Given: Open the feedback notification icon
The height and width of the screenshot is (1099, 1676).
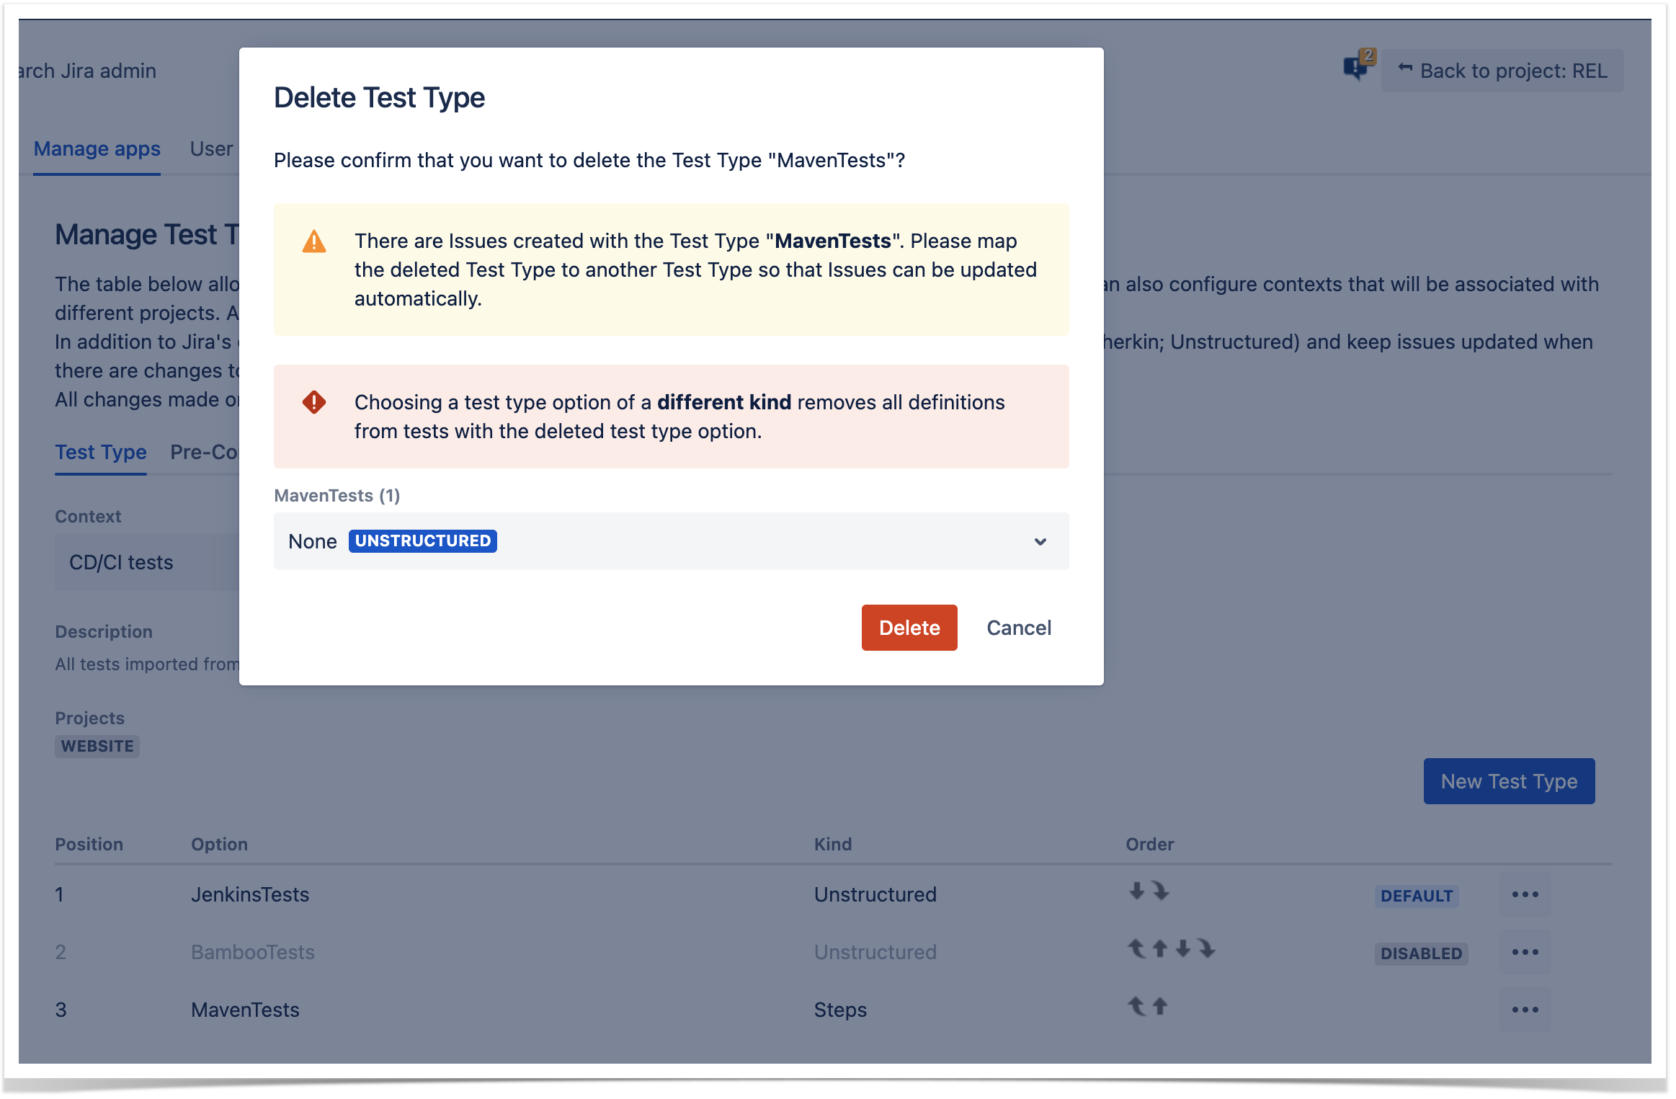Looking at the screenshot, I should tap(1358, 66).
